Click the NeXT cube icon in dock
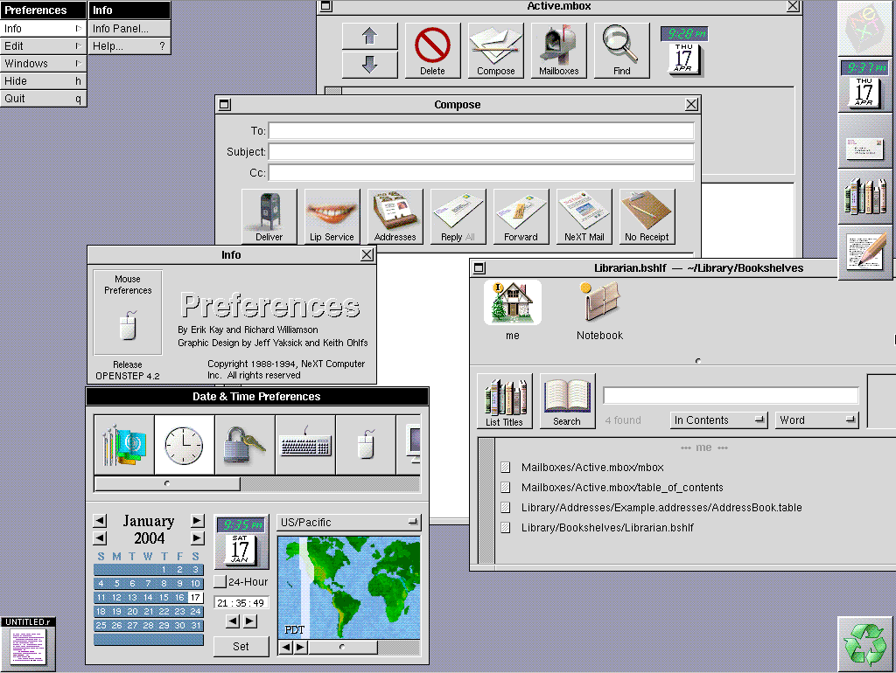This screenshot has height=673, width=896. pyautogui.click(x=864, y=28)
